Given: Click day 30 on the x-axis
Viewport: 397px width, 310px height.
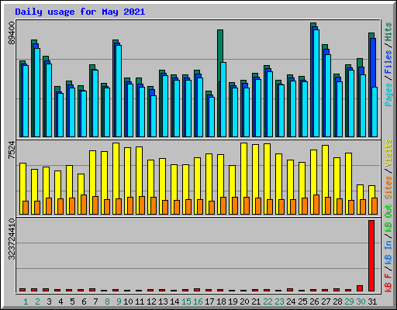Looking at the screenshot, I should 361,301.
